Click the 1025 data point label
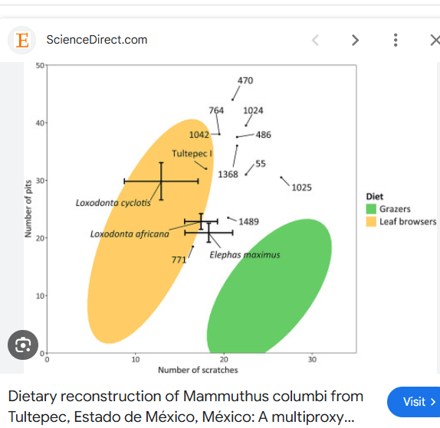Viewport: 440px width, 428px height. click(301, 188)
